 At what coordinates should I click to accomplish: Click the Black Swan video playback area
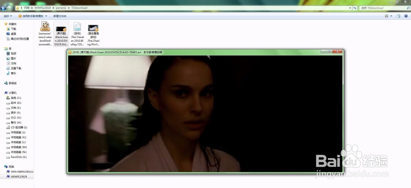[205, 114]
